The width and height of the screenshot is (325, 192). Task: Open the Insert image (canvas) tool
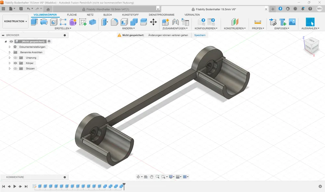click(292, 22)
